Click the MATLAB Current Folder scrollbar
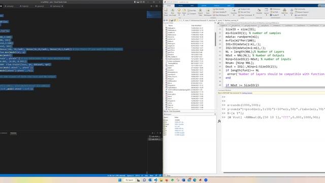 215,40
